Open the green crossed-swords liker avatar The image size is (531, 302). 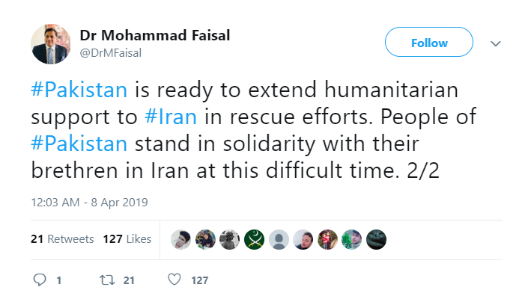255,239
